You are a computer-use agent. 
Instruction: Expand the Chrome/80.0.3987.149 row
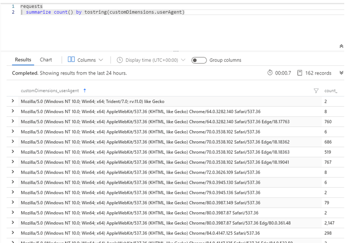(x=13, y=202)
